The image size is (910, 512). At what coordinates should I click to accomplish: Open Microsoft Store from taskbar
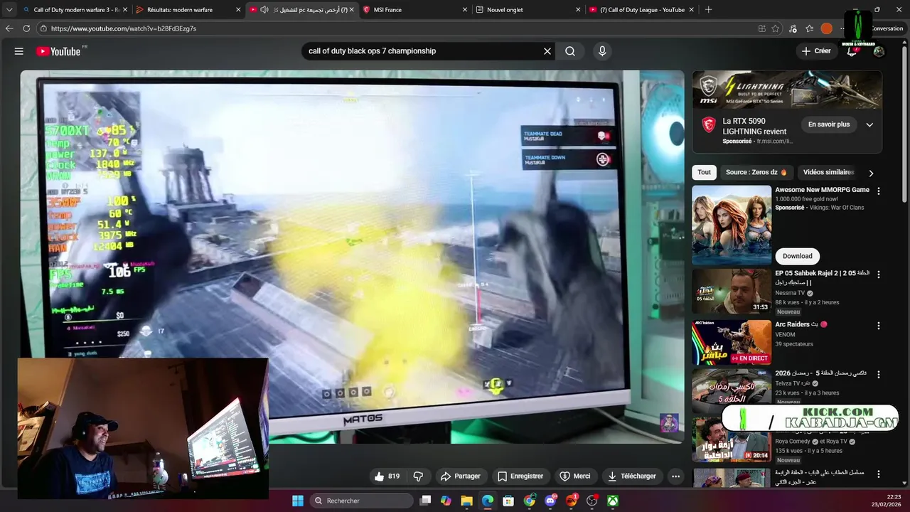pyautogui.click(x=508, y=501)
